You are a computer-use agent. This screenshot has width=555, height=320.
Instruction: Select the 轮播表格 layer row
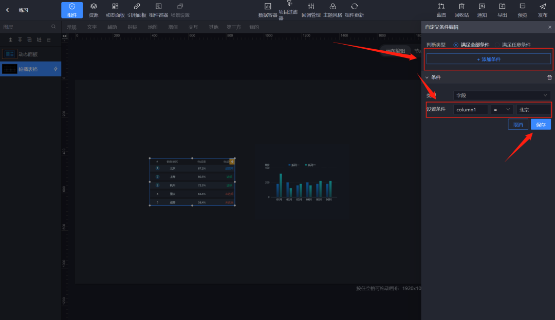pyautogui.click(x=30, y=69)
